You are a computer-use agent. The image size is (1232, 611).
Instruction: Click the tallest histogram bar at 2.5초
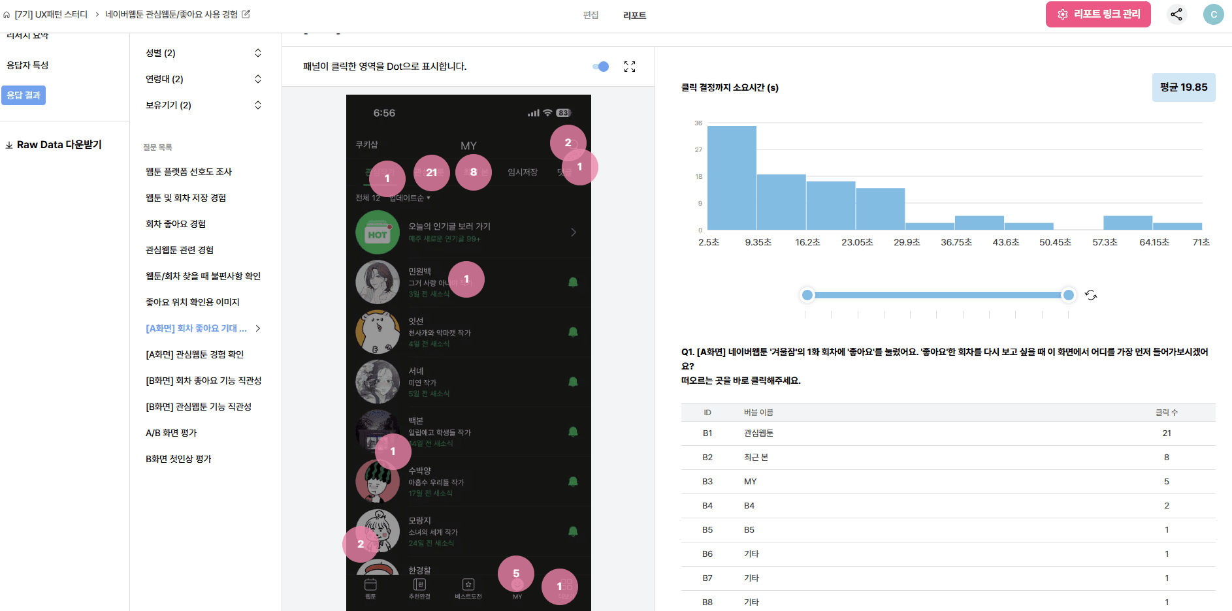(732, 178)
